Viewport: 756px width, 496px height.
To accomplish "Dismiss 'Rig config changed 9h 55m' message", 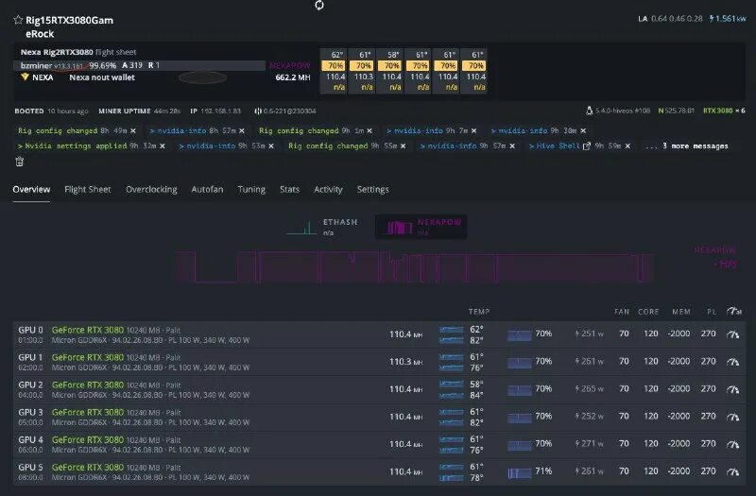I will coord(404,146).
